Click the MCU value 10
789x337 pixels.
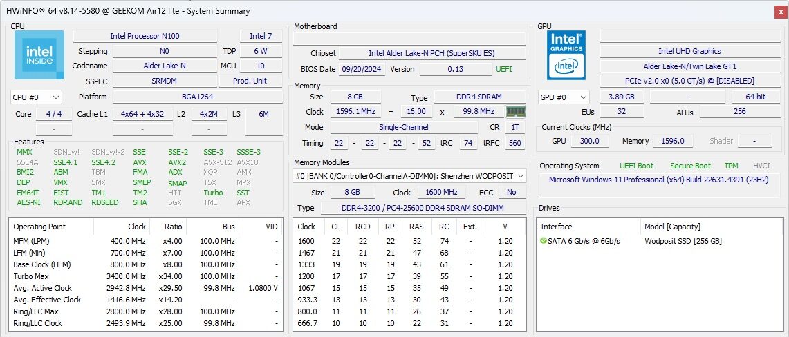tap(261, 66)
